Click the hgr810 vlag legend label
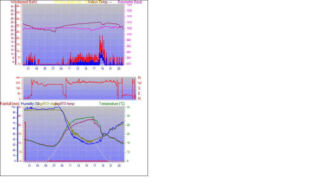Image resolution: width=320 pixels, height=195 pixels. coord(46,104)
